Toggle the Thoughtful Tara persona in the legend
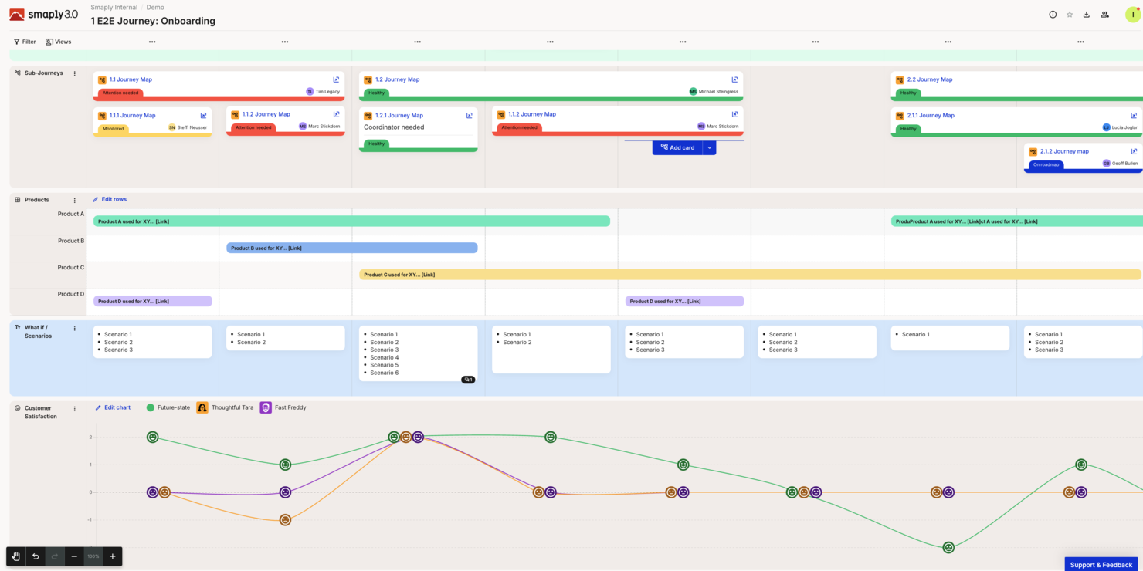 coord(224,407)
